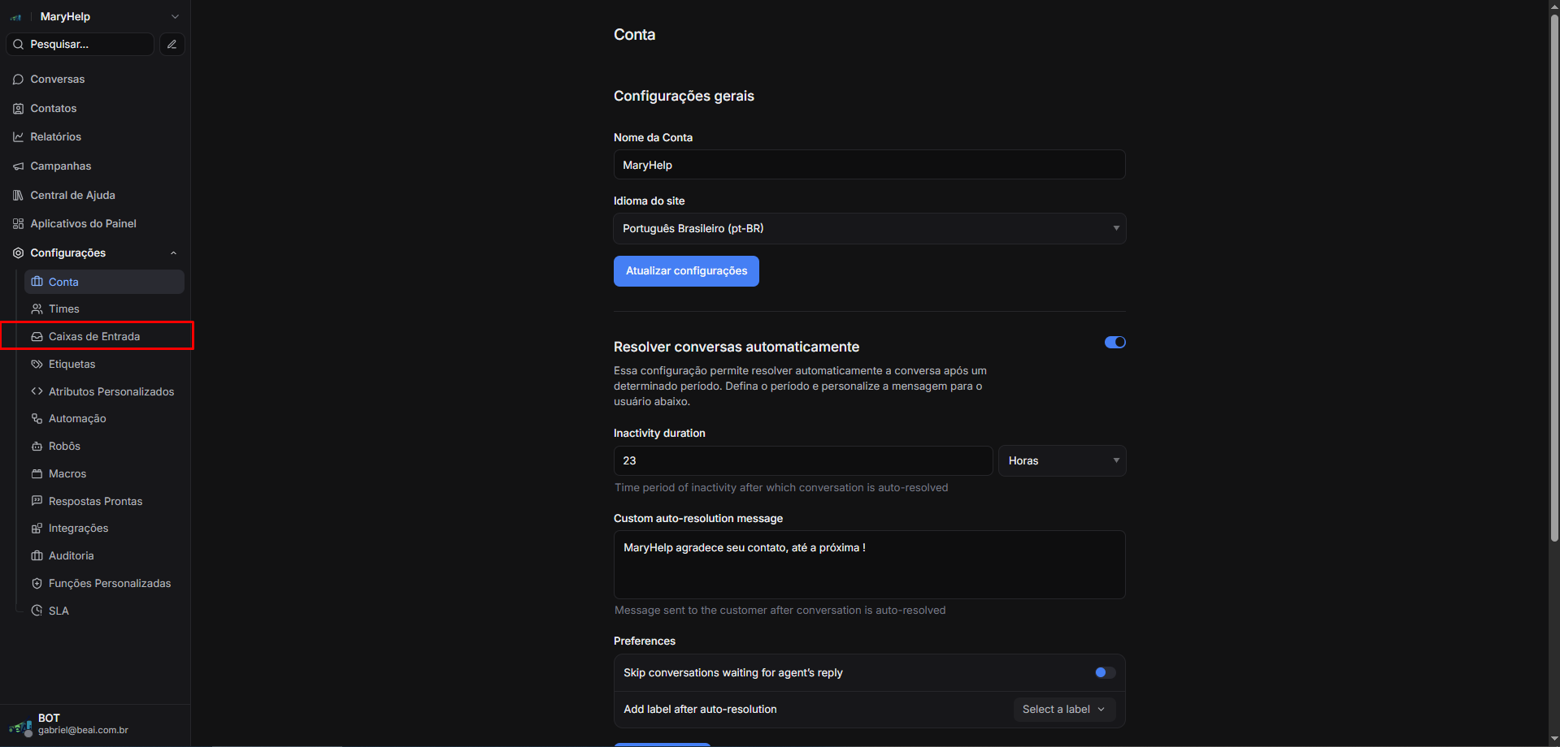
Task: Toggle Skip conversations waiting for agent's reply
Action: click(x=1105, y=672)
